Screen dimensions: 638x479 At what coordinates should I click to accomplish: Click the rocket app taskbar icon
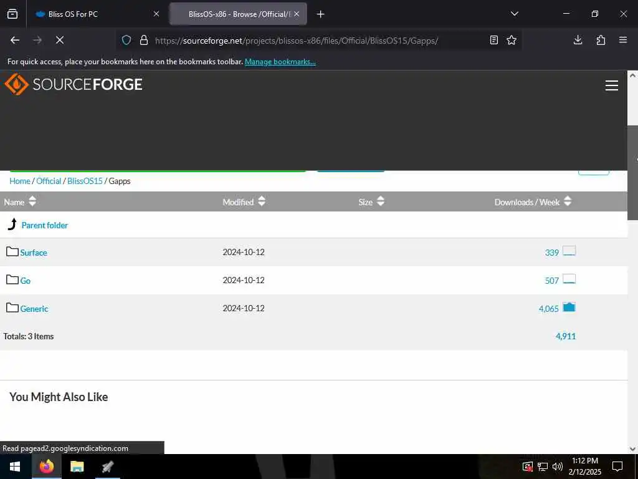pyautogui.click(x=107, y=467)
